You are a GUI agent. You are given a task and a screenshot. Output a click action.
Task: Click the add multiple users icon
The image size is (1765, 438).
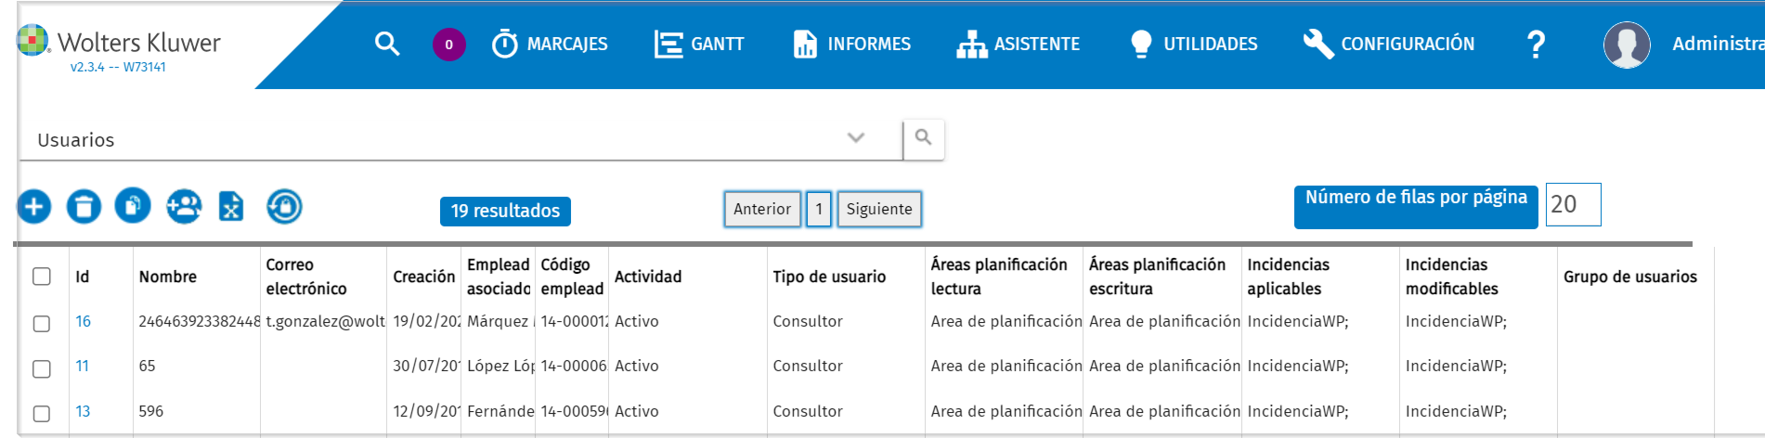pos(184,206)
